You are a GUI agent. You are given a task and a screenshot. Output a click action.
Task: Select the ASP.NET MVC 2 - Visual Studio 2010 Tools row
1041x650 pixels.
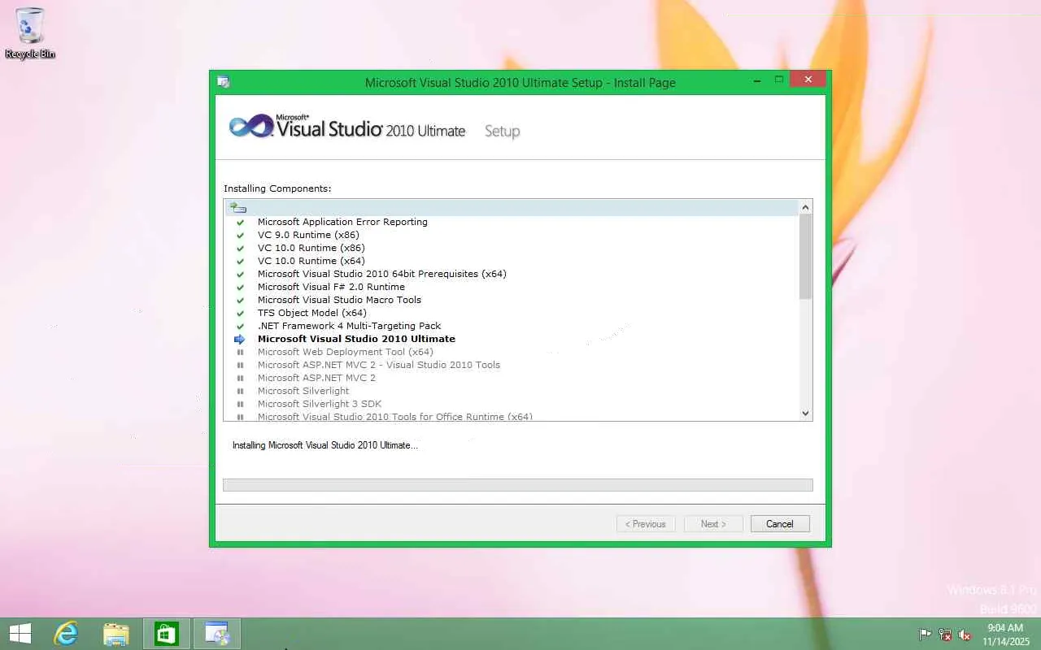coord(512,365)
